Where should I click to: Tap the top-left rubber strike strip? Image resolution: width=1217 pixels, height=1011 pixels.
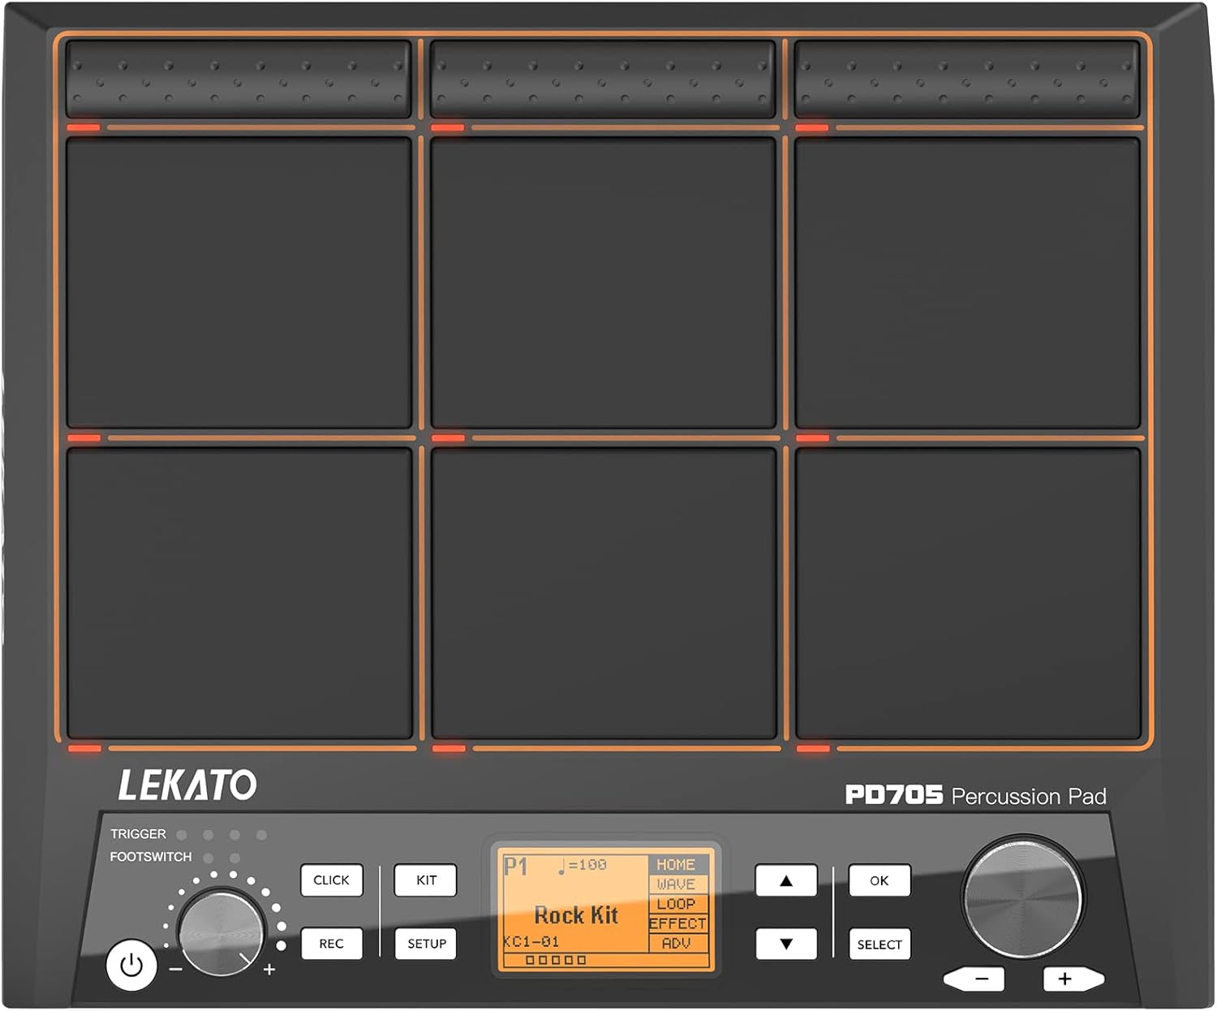click(239, 77)
